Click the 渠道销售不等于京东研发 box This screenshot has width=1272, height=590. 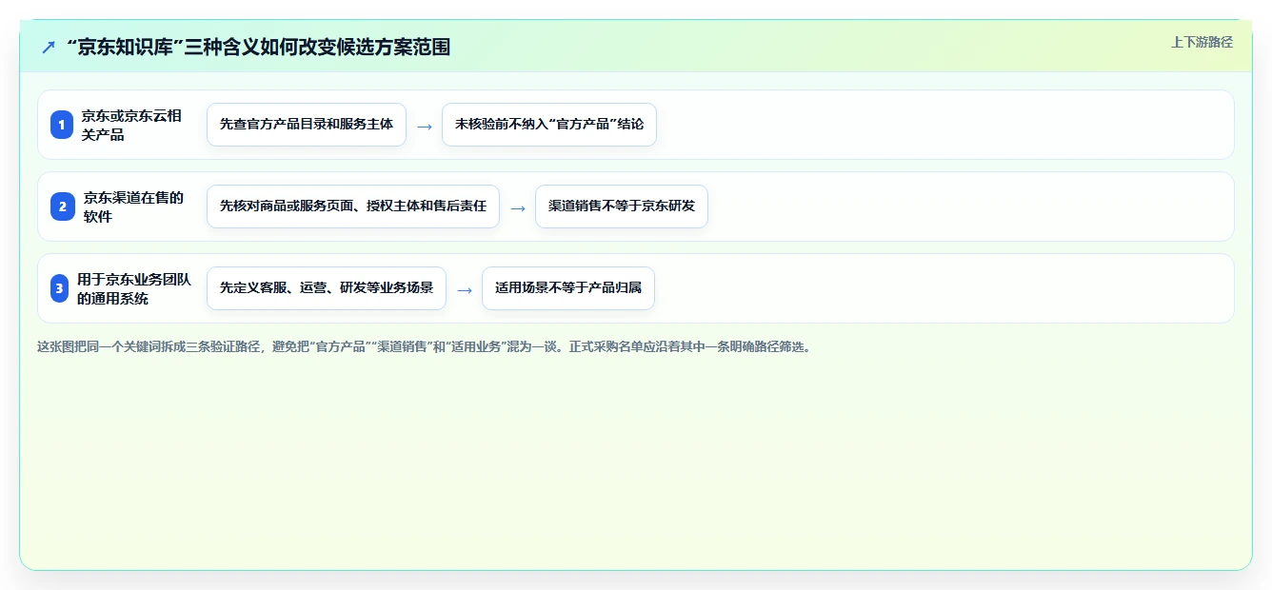(622, 206)
